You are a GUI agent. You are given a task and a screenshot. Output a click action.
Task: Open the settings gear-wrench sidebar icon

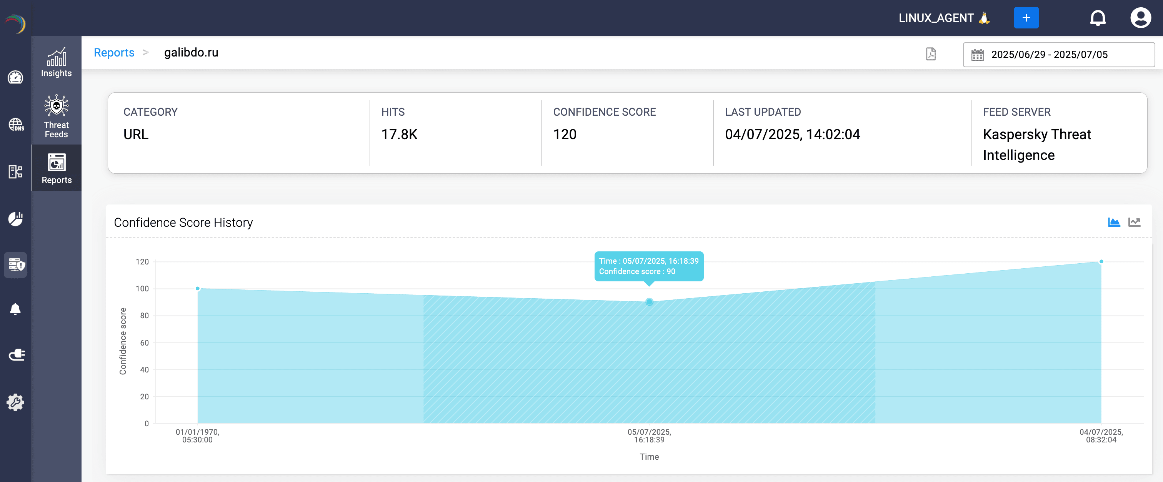(x=15, y=402)
